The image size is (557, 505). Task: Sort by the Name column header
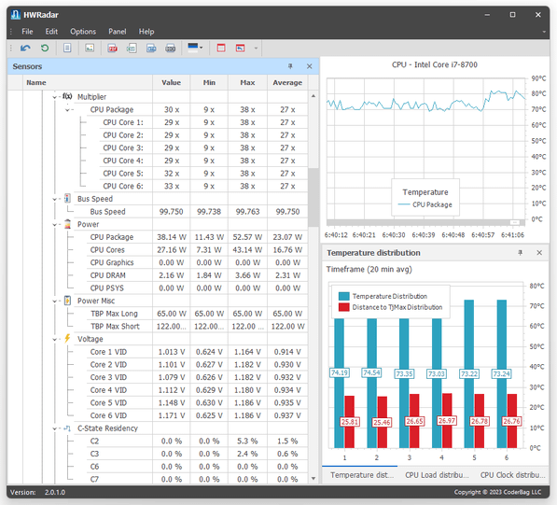88,82
